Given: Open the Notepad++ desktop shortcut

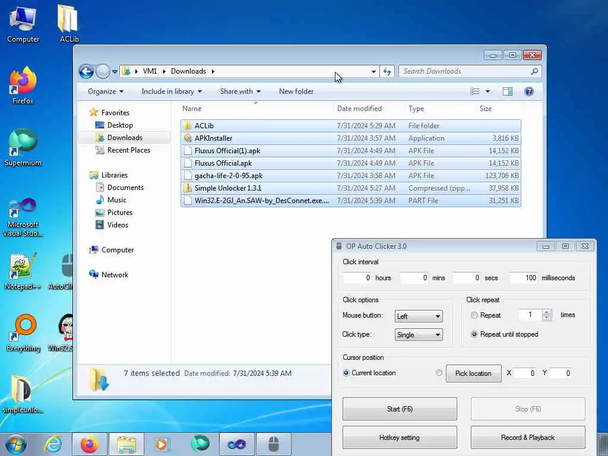Looking at the screenshot, I should click(x=23, y=271).
